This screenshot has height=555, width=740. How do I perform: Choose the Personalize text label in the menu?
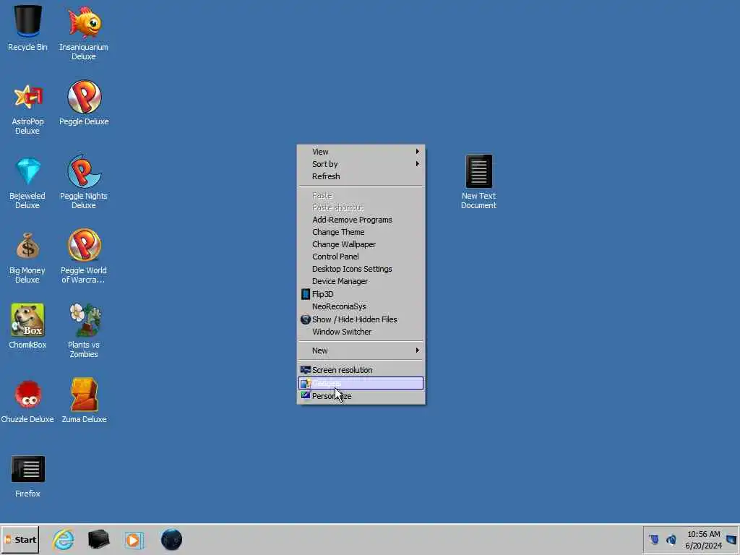[332, 396]
